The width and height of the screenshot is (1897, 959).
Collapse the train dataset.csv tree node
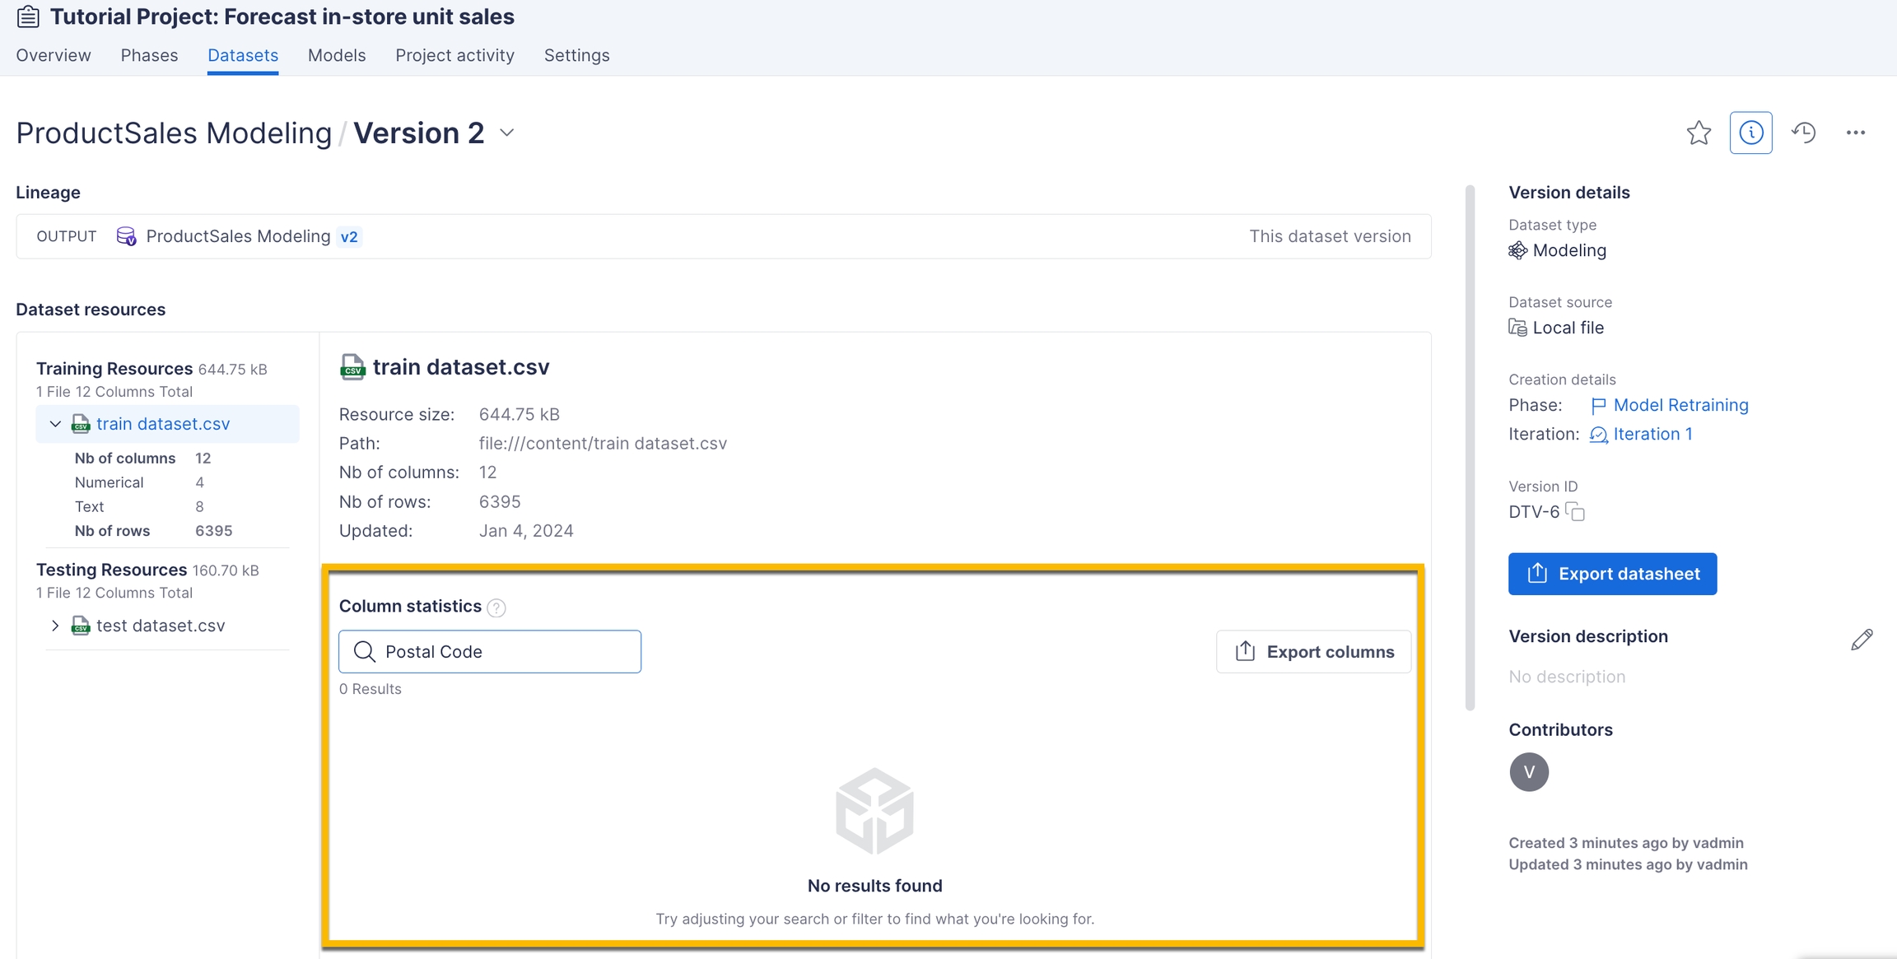(x=55, y=424)
